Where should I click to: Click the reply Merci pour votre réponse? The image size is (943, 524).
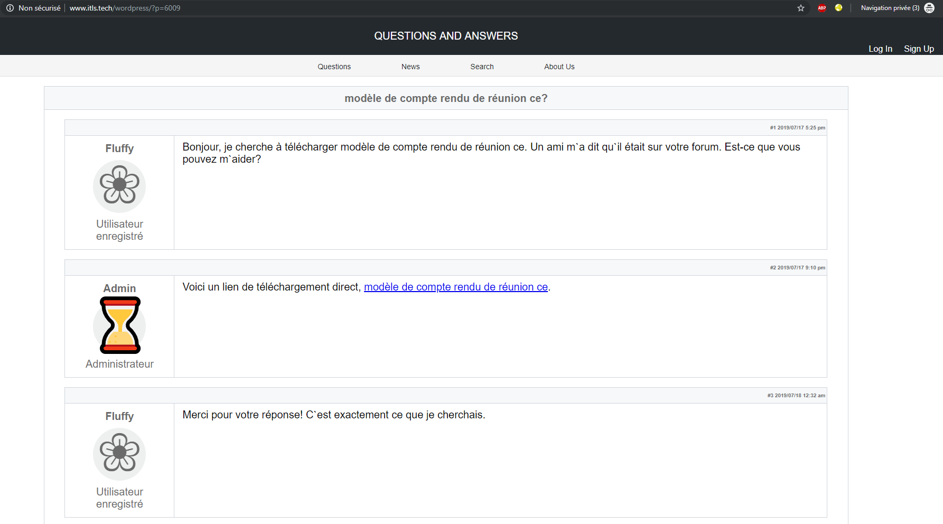tap(333, 415)
